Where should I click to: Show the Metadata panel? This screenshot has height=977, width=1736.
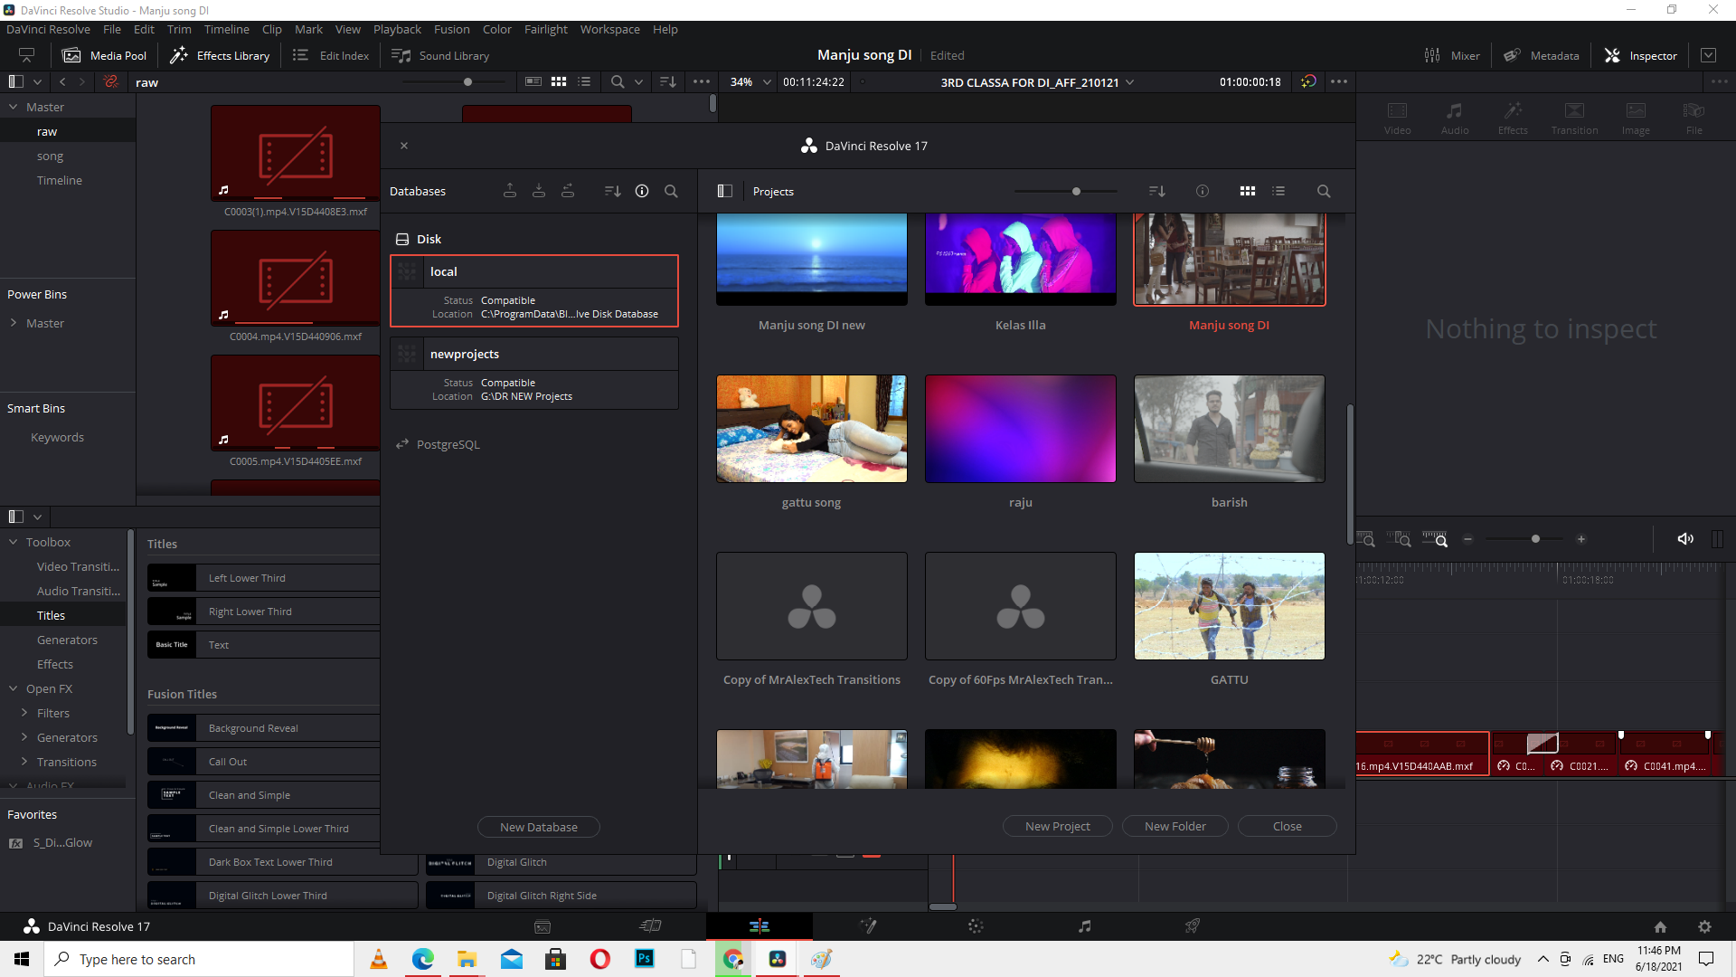(1542, 55)
